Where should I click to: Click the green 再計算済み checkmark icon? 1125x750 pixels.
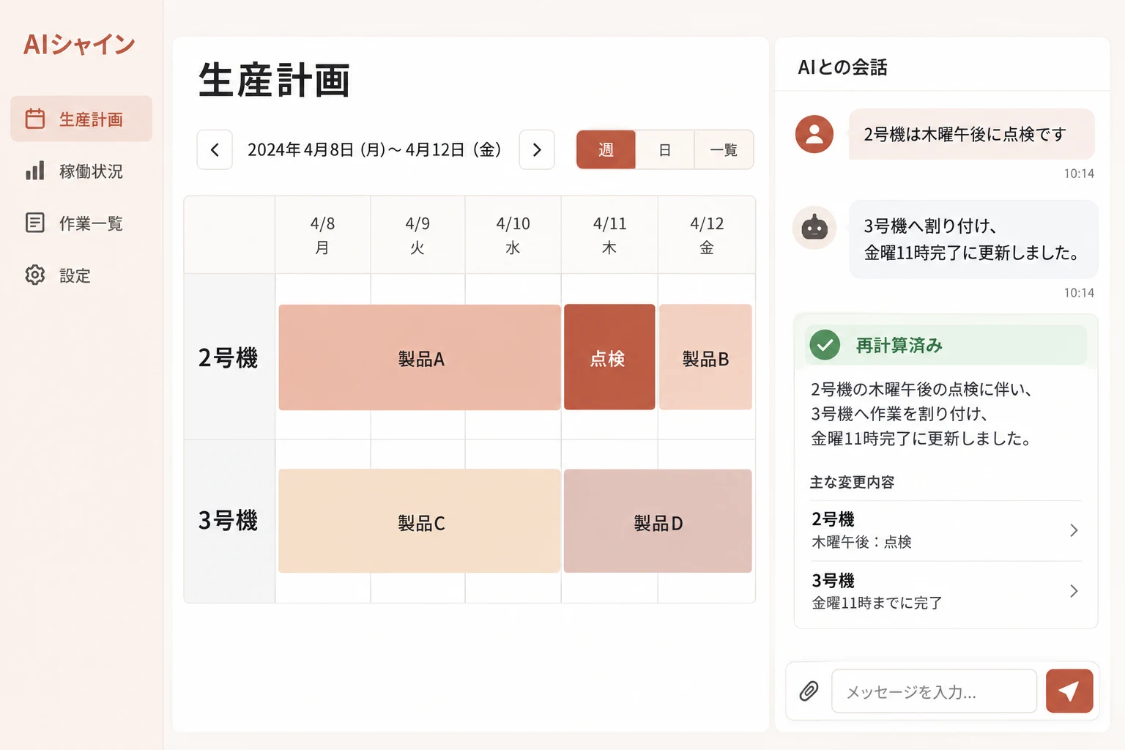pos(825,344)
